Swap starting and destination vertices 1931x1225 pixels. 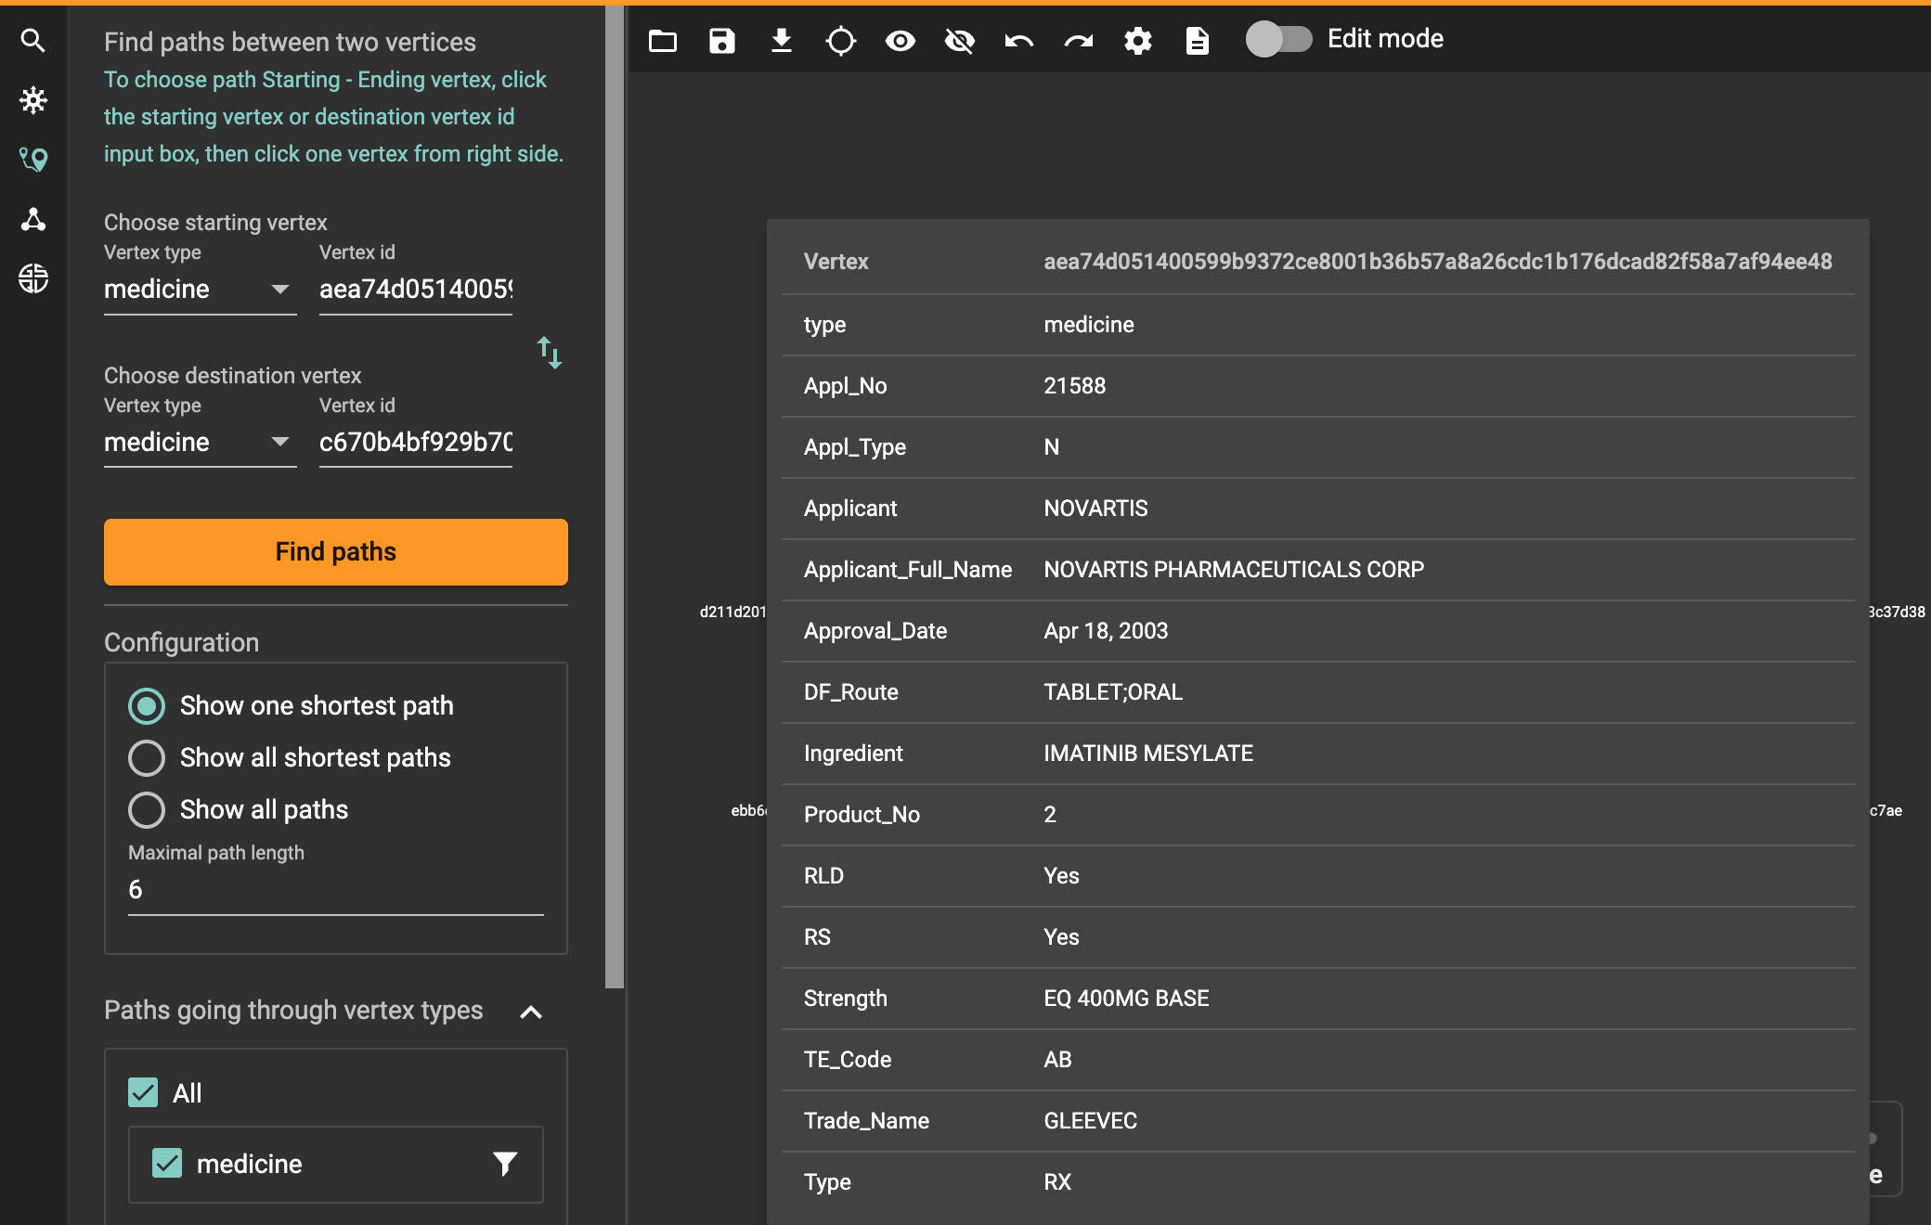(550, 353)
